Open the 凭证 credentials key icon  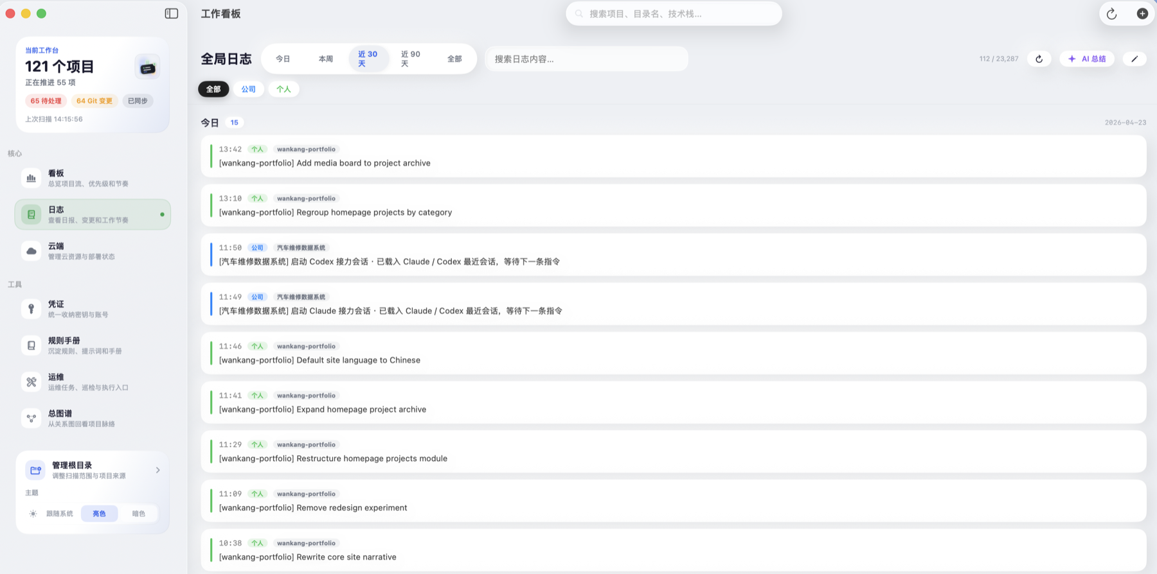(31, 309)
